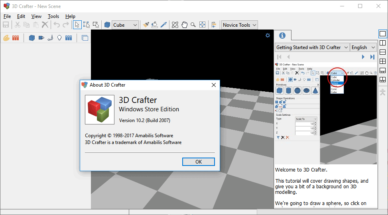Click the 'Windows Store Edition' text
Image resolution: width=388 pixels, height=215 pixels.
point(149,109)
